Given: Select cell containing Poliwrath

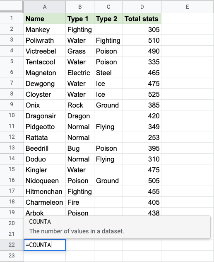Looking at the screenshot, I should coord(45,40).
